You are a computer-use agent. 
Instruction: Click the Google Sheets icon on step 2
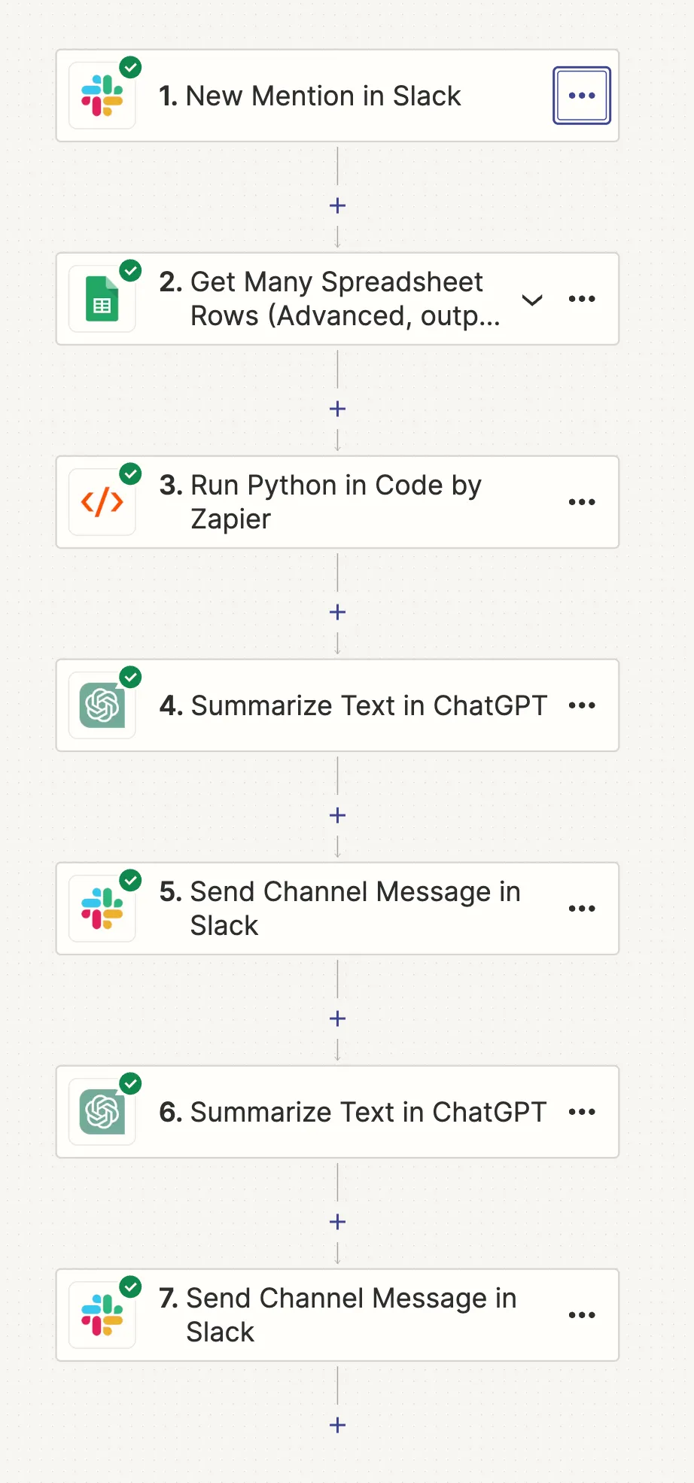click(102, 299)
